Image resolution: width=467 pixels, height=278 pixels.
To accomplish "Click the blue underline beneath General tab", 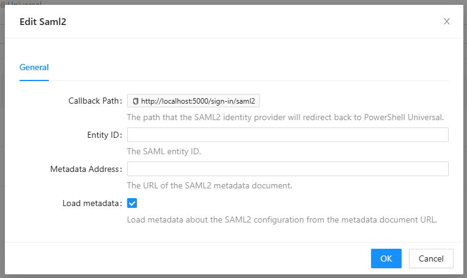I will (x=34, y=80).
